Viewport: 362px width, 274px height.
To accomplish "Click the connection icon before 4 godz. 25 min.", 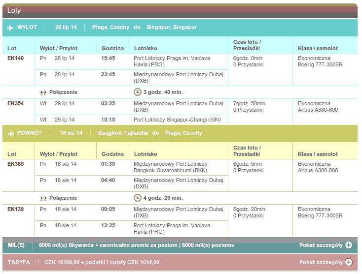I will point(43,198).
